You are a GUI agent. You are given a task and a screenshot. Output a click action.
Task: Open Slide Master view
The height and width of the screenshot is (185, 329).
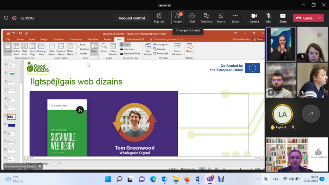52,49
